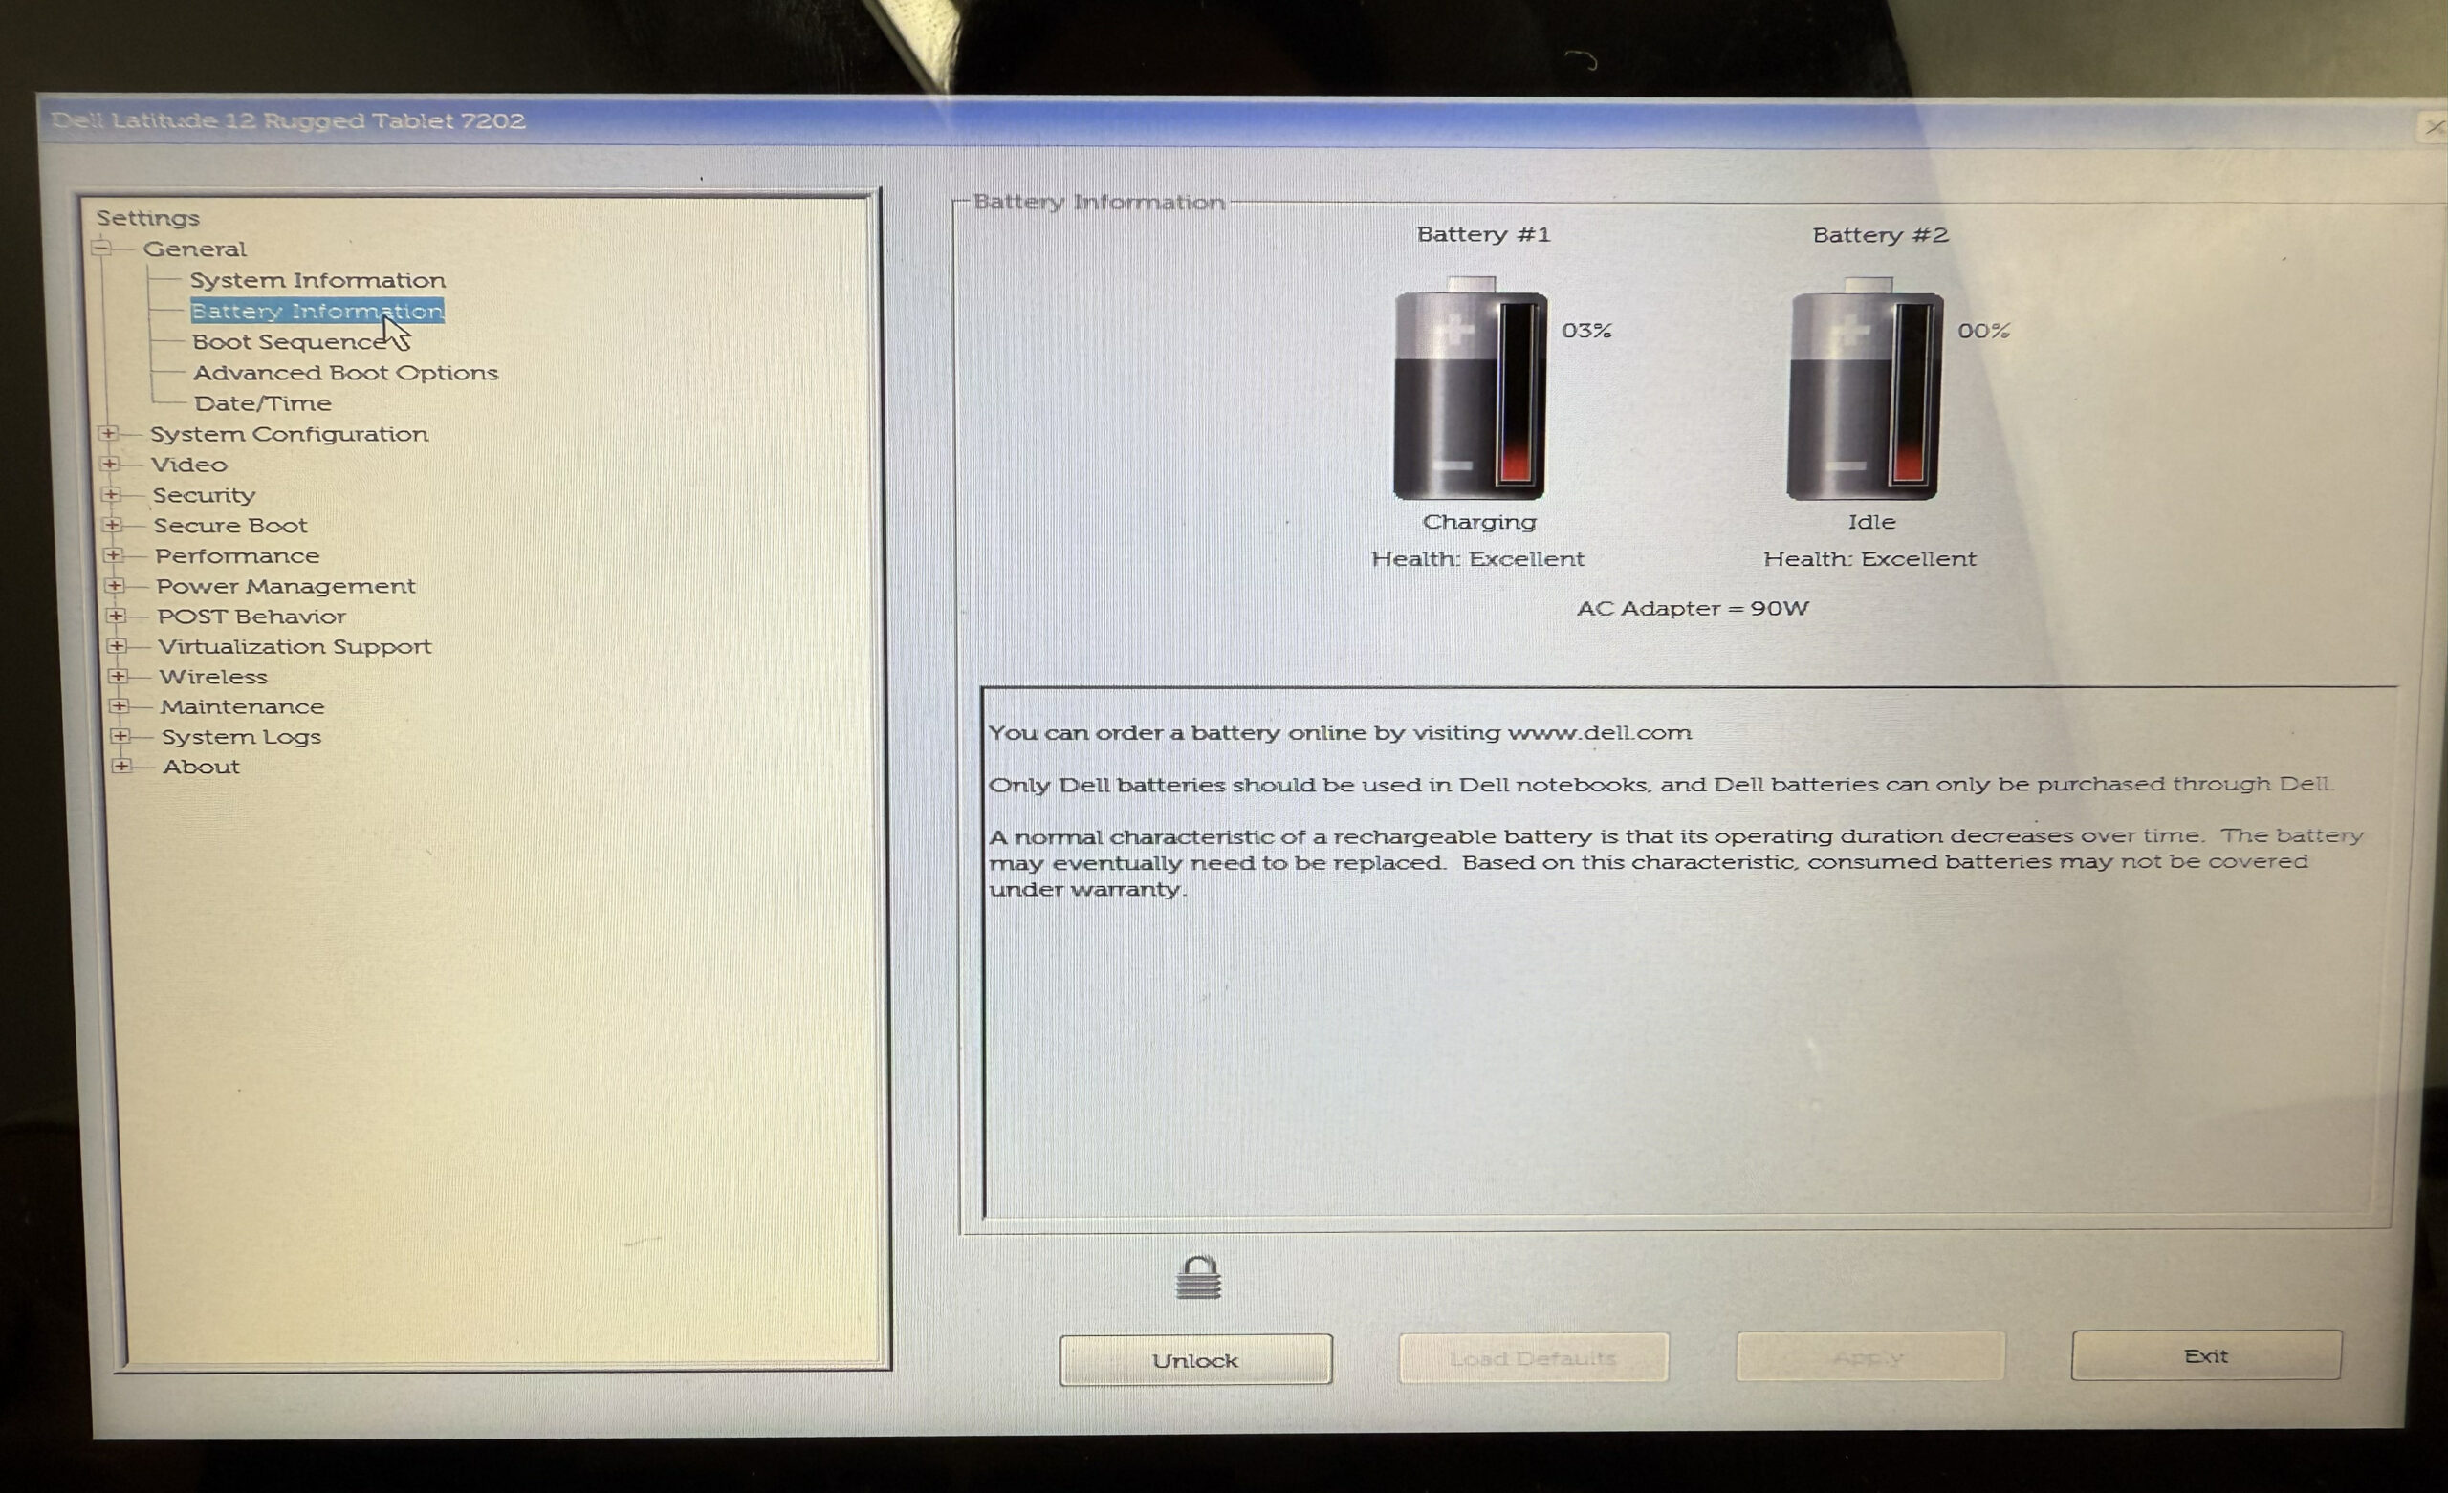The height and width of the screenshot is (1493, 2448).
Task: Open Advanced Boot Options
Action: coord(346,373)
